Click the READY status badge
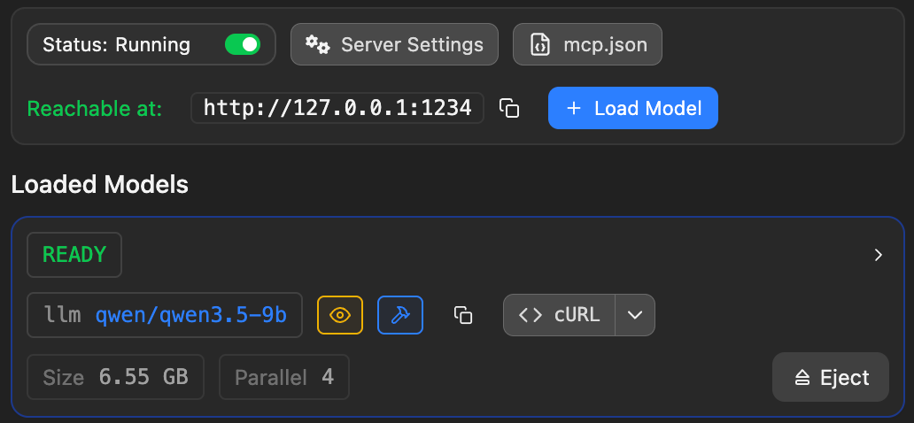 74,255
